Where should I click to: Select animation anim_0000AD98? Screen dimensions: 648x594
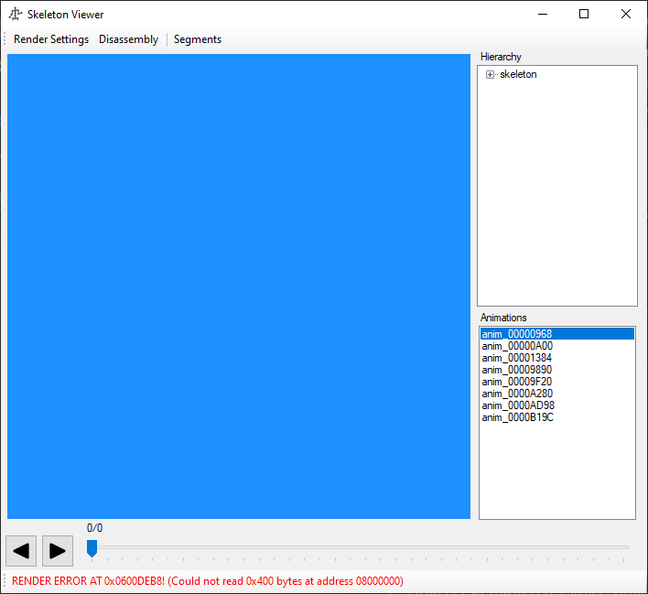[518, 405]
